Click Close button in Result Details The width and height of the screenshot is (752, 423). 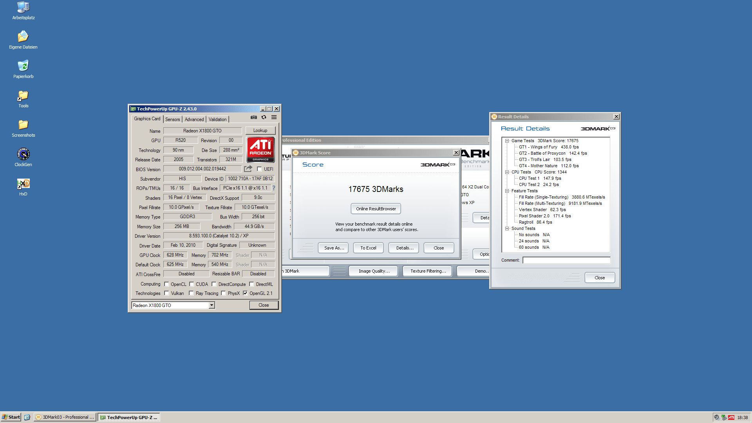(600, 278)
